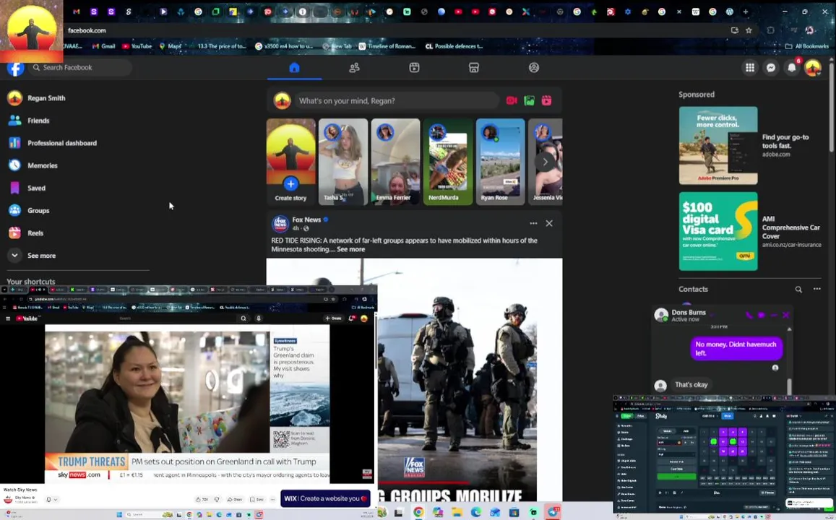Dislike the Sky News video
The height and width of the screenshot is (520, 836).
[217, 500]
